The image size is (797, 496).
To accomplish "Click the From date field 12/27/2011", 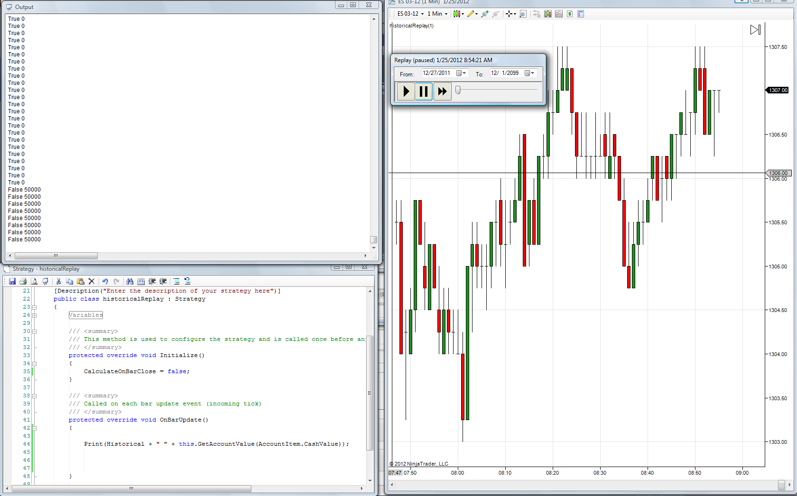I will tap(436, 73).
